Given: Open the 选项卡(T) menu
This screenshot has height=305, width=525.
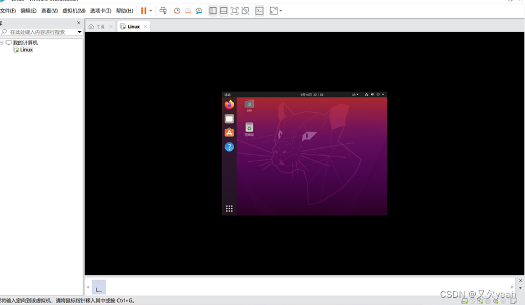Looking at the screenshot, I should (x=100, y=11).
